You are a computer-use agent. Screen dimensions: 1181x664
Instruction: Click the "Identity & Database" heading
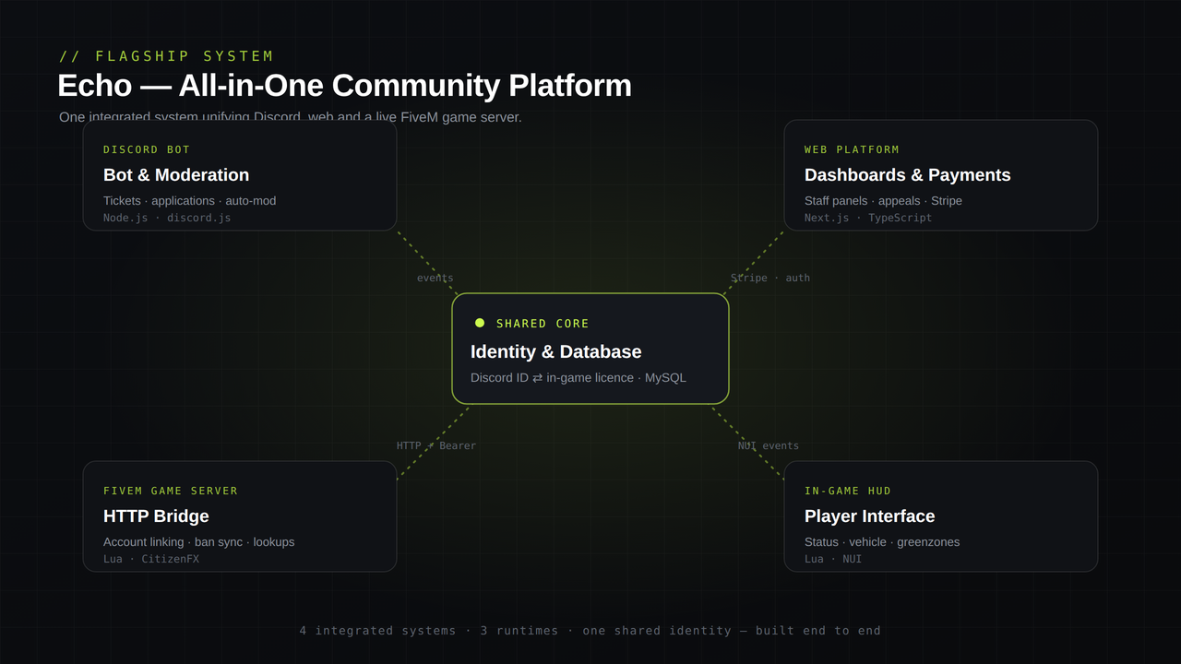[555, 351]
